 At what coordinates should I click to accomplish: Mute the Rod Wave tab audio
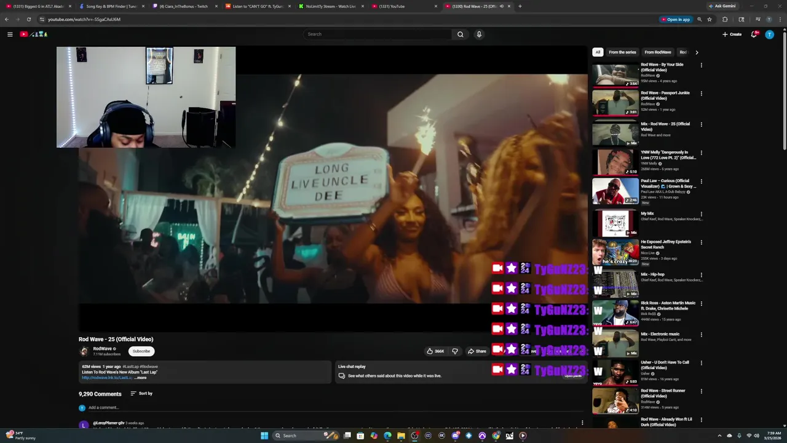(x=502, y=6)
